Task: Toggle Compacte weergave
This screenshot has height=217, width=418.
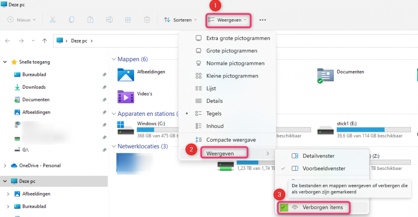Action: point(227,140)
